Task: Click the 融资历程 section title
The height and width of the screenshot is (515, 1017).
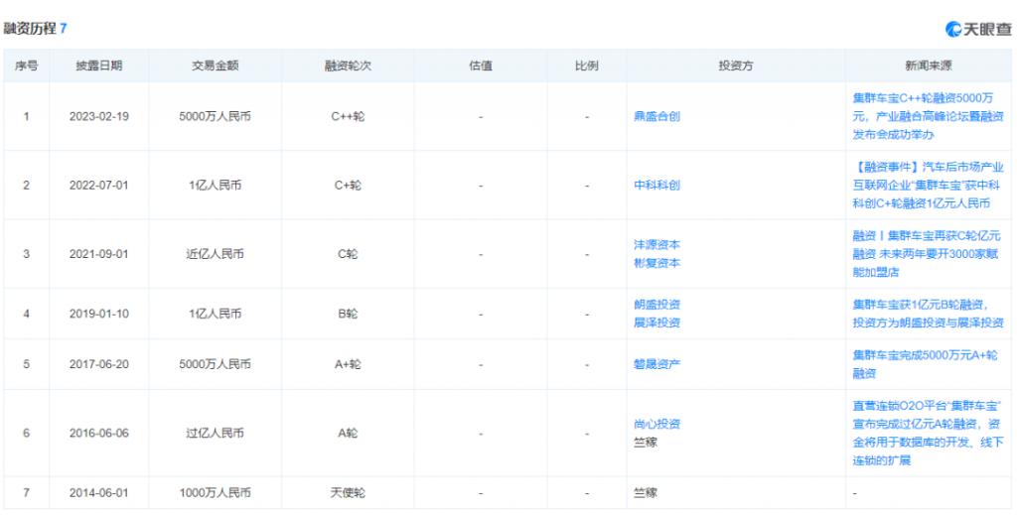Action: click(x=30, y=29)
